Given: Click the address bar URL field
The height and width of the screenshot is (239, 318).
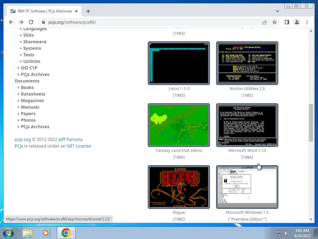Looking at the screenshot, I should [x=150, y=22].
